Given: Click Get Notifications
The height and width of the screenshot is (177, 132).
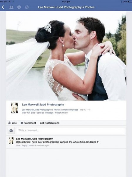Looking at the screenshot, I should tap(49, 123).
